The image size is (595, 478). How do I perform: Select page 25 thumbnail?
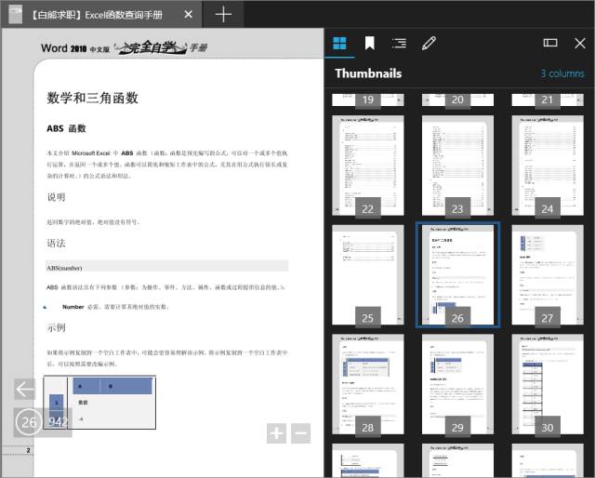coord(368,275)
